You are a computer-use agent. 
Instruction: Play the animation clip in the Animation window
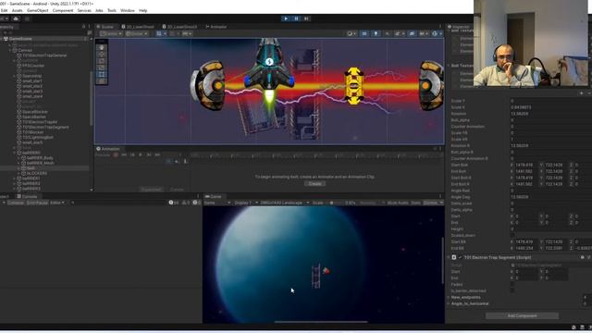(x=141, y=154)
